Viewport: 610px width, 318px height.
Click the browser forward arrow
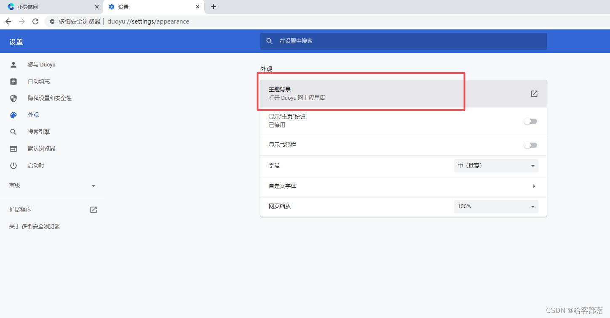coord(22,21)
